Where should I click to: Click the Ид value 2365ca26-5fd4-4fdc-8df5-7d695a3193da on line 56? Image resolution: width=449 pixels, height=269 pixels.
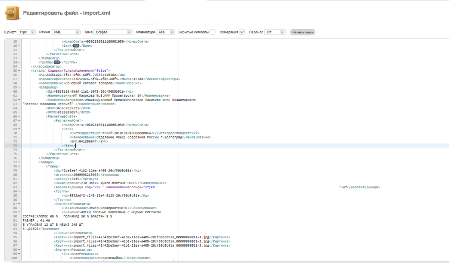point(81,75)
